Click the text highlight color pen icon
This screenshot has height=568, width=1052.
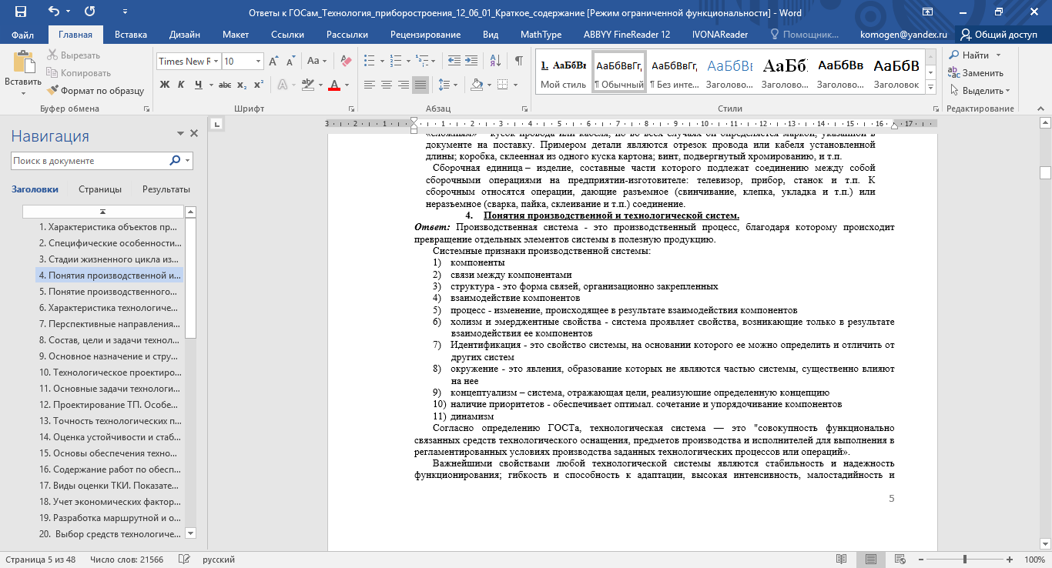point(307,85)
